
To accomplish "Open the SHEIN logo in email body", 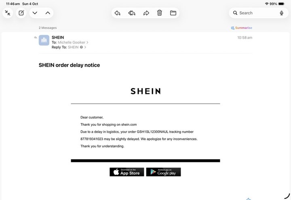I will (x=145, y=91).
